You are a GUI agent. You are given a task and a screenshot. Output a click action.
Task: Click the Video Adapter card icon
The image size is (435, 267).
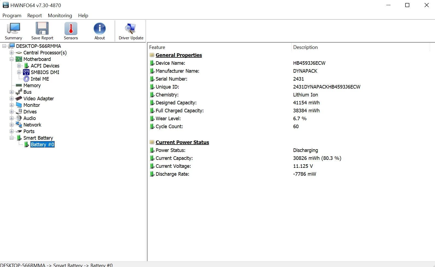(19, 98)
